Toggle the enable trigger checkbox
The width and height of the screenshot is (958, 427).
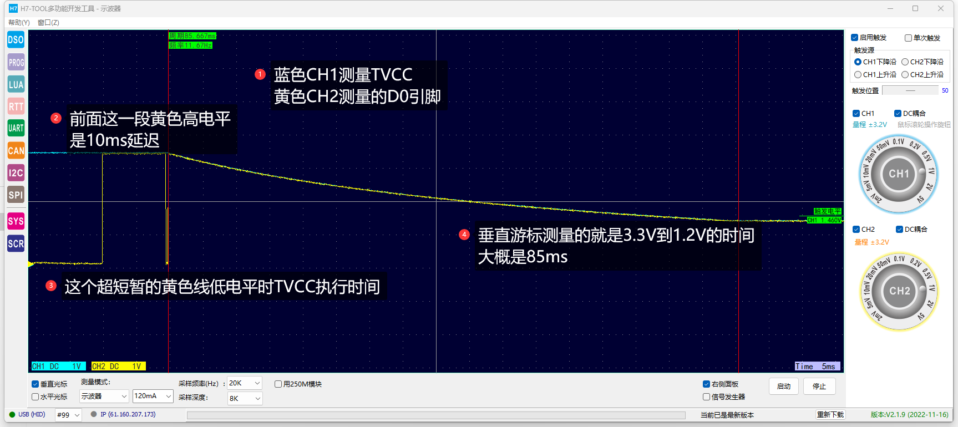tap(854, 38)
